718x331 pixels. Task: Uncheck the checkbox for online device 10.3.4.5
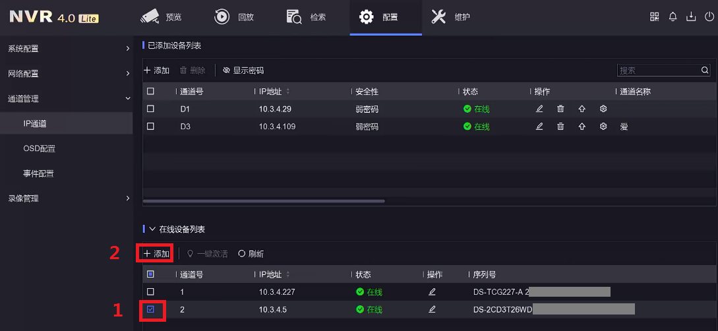pyautogui.click(x=150, y=309)
